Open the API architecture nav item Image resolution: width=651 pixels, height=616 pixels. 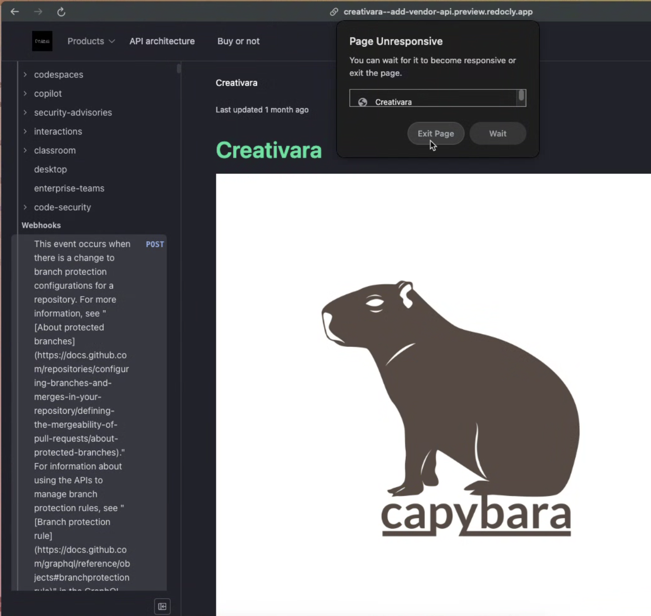[x=162, y=41]
